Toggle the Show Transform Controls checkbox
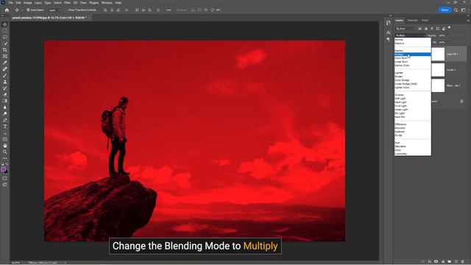The width and height of the screenshot is (471, 265). pos(67,10)
